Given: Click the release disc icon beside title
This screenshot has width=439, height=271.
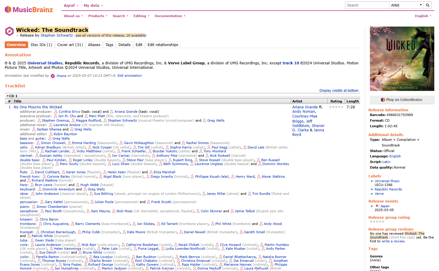Looking at the screenshot, I should point(9,31).
